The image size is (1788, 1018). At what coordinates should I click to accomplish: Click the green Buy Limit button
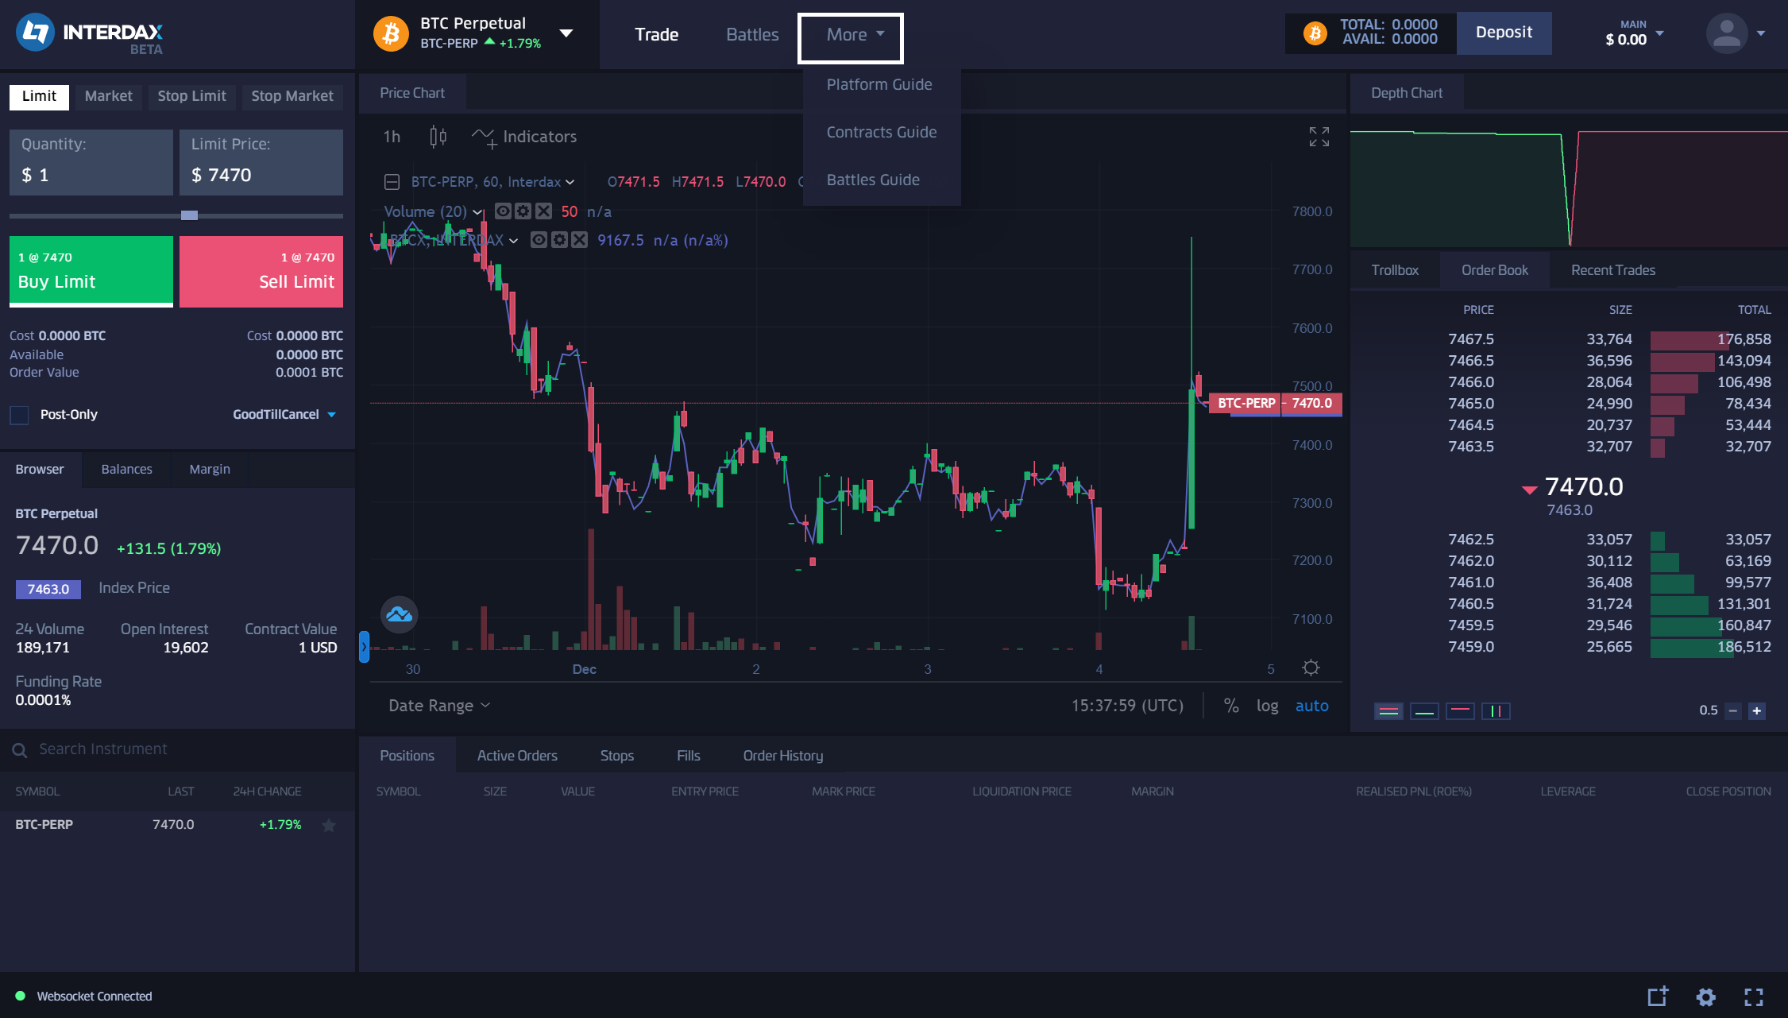[x=91, y=271]
